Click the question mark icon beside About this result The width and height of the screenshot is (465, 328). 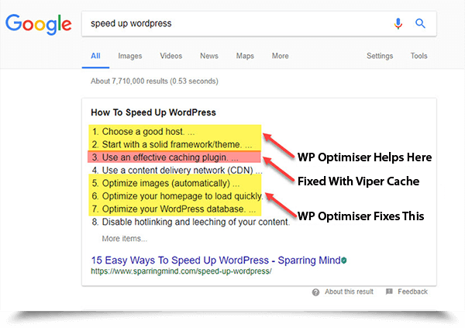tap(316, 292)
